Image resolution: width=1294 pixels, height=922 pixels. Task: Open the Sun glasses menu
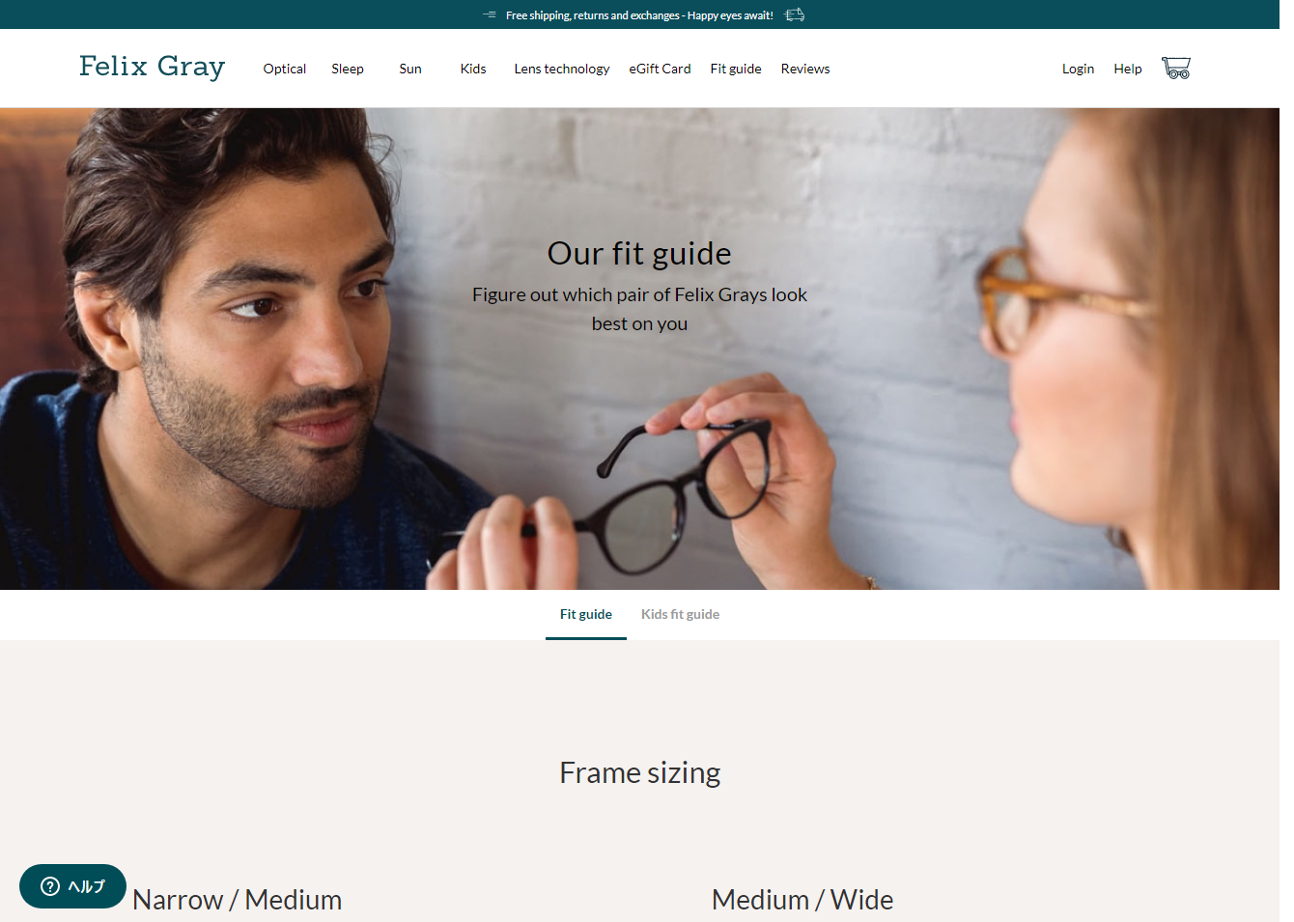[410, 69]
